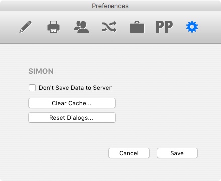Click the Clear Cache... button
The image size is (221, 181).
coord(72,103)
